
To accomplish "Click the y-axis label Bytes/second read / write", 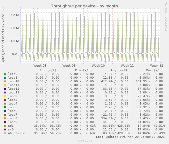I will pyautogui.click(x=3, y=35).
